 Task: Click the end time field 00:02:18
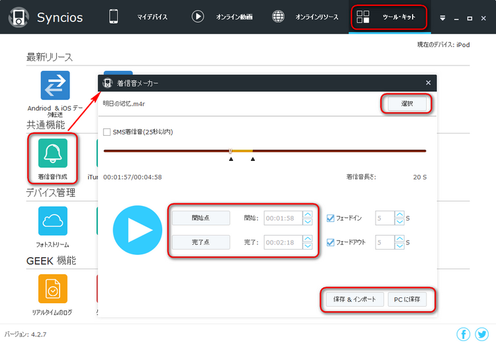[x=283, y=242]
